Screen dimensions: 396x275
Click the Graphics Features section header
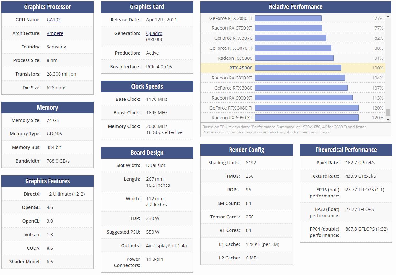(x=48, y=181)
